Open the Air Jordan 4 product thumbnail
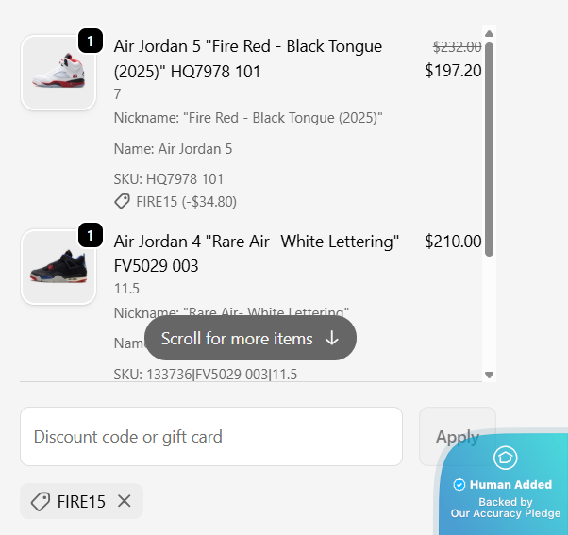568x535 pixels. [x=58, y=267]
